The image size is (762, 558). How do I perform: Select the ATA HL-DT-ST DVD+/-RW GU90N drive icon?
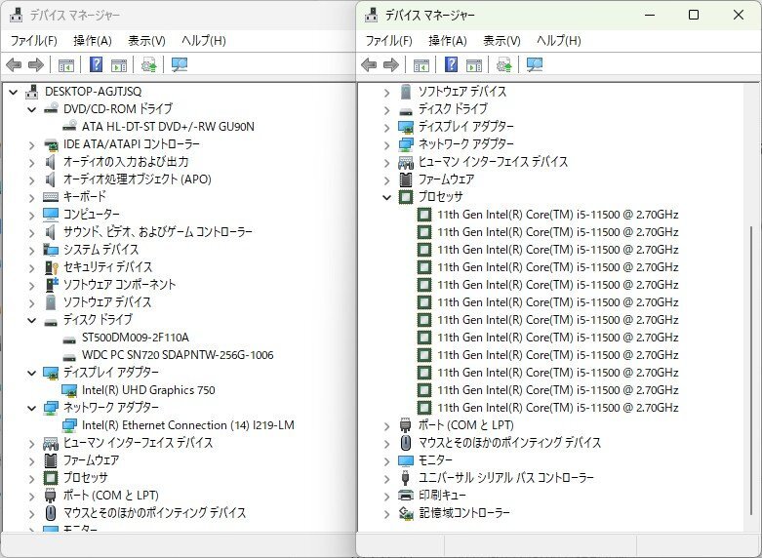point(69,126)
